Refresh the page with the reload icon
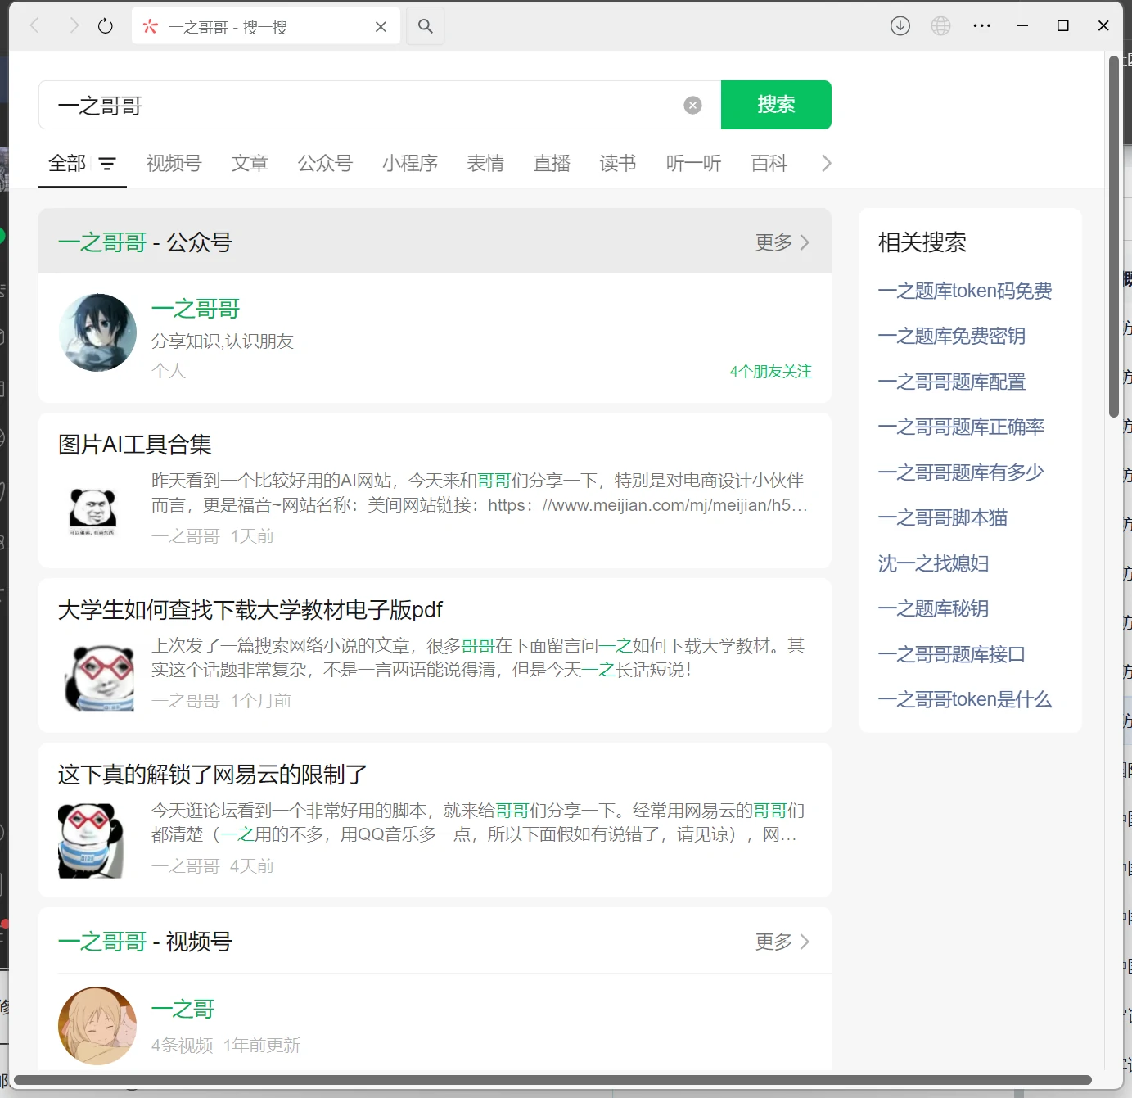Viewport: 1132px width, 1098px height. pos(105,25)
